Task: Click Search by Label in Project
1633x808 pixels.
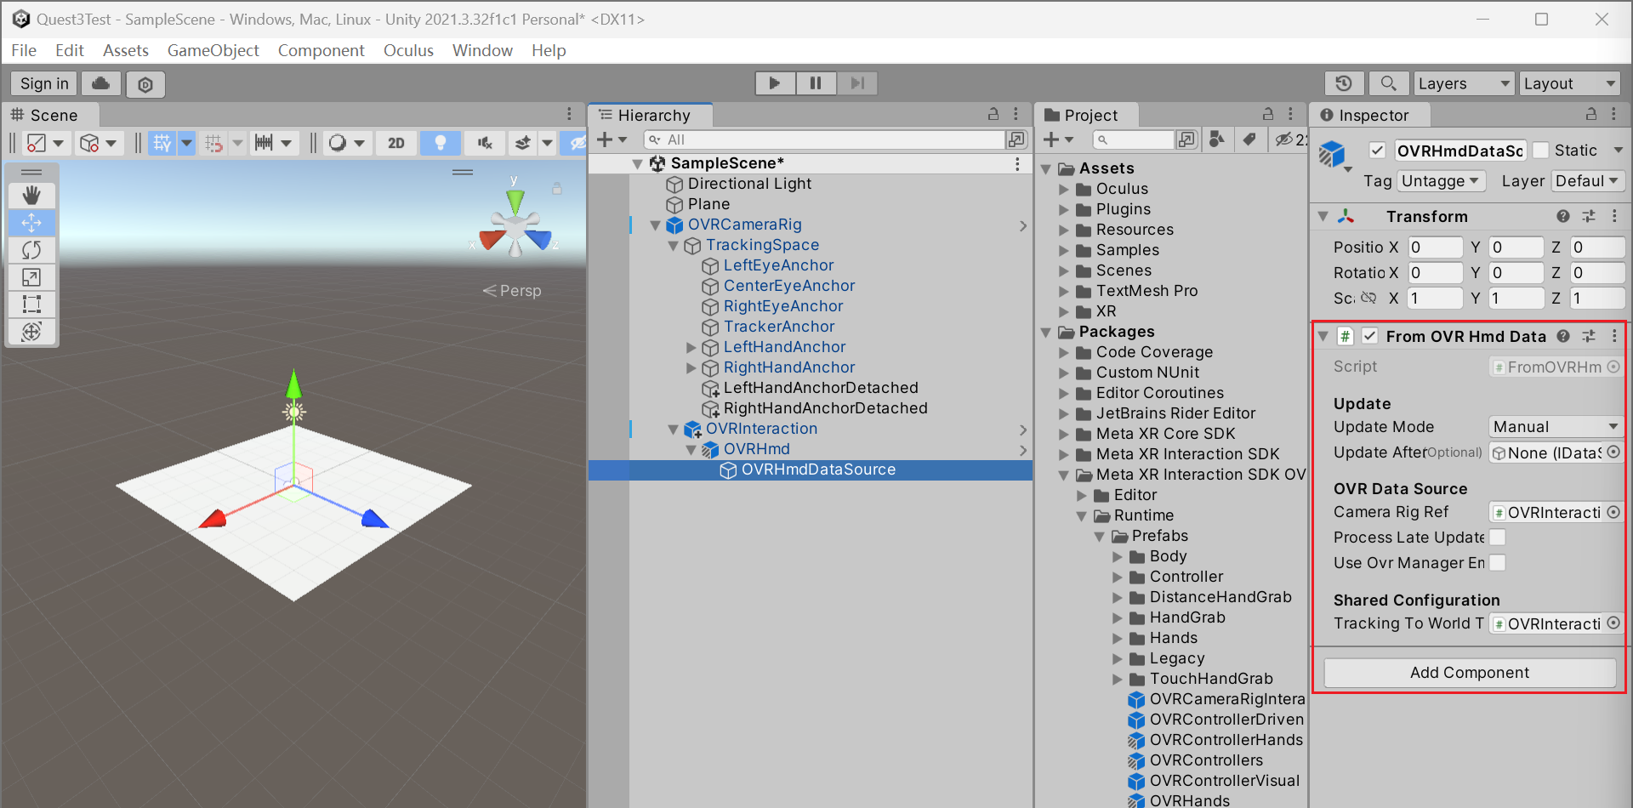Action: 1249,139
